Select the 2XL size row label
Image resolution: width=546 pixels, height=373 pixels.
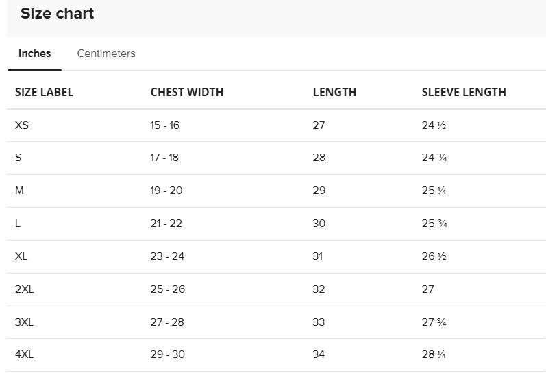point(25,289)
